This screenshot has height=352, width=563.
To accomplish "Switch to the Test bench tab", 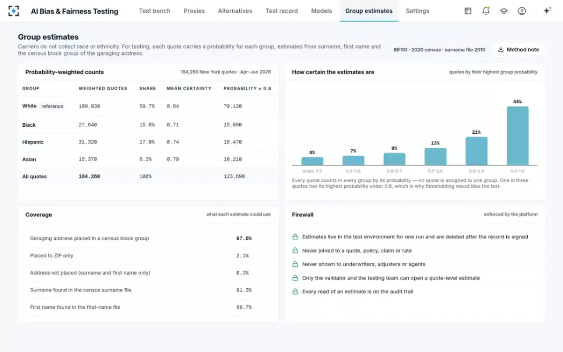I will point(155,11).
